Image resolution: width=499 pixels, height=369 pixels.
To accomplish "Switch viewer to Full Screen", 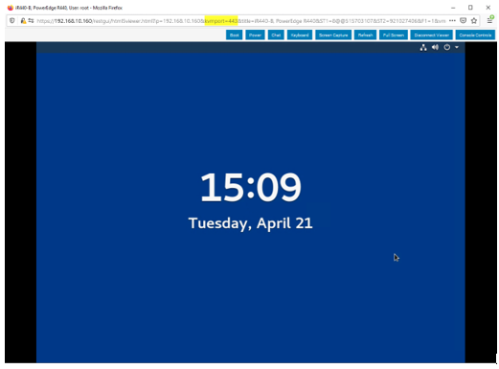I will (394, 35).
